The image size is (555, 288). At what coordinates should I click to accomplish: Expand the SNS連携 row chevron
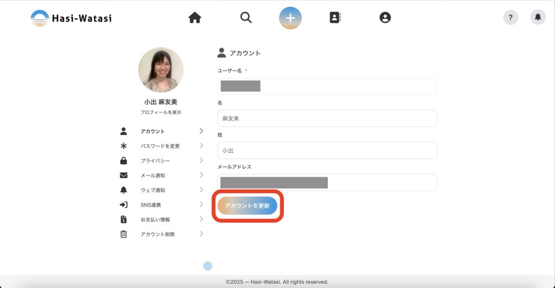201,204
